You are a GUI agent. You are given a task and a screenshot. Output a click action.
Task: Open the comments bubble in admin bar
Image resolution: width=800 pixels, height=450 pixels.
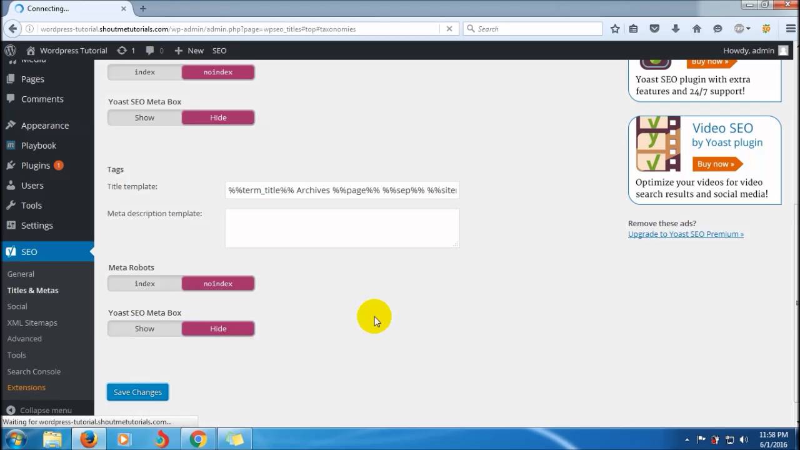click(x=150, y=51)
